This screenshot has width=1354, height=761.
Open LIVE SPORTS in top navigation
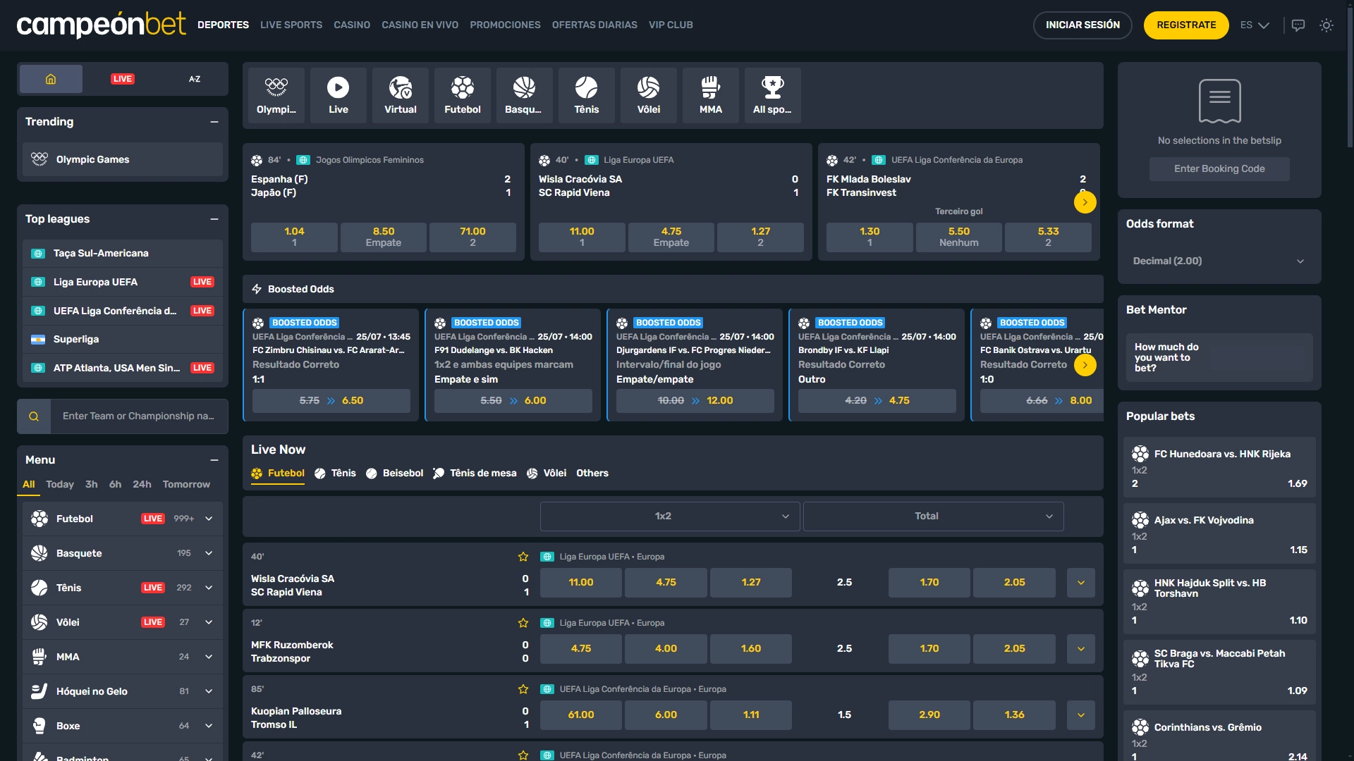[x=291, y=25]
